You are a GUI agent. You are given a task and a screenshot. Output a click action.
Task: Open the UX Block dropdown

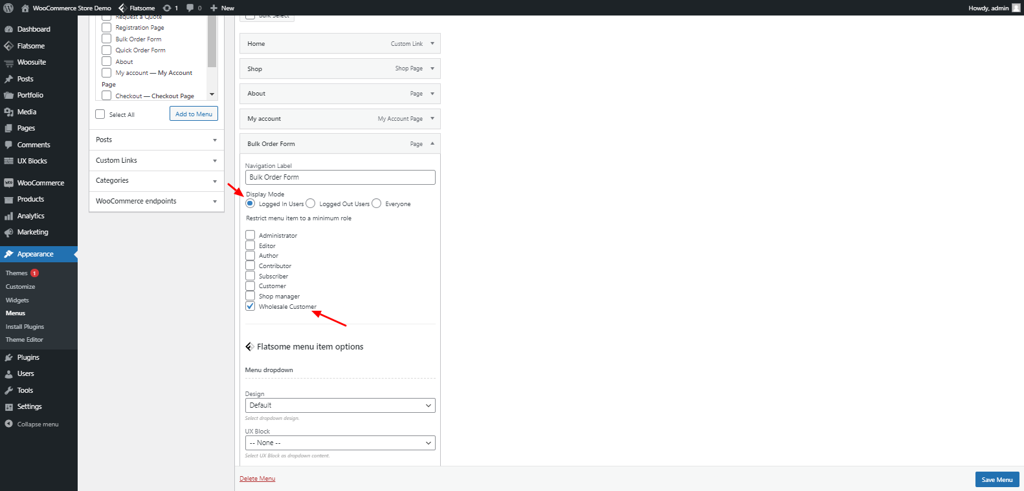pos(340,443)
